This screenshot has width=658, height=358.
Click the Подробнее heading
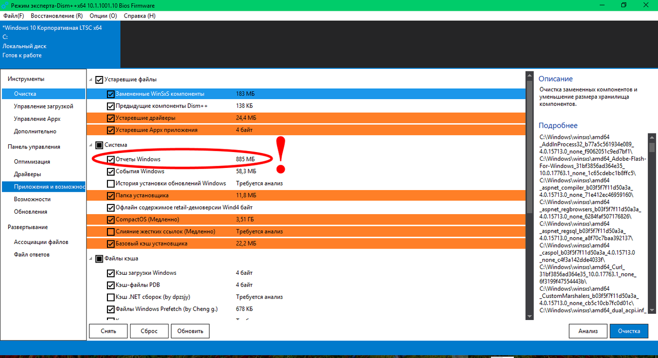pyautogui.click(x=558, y=125)
